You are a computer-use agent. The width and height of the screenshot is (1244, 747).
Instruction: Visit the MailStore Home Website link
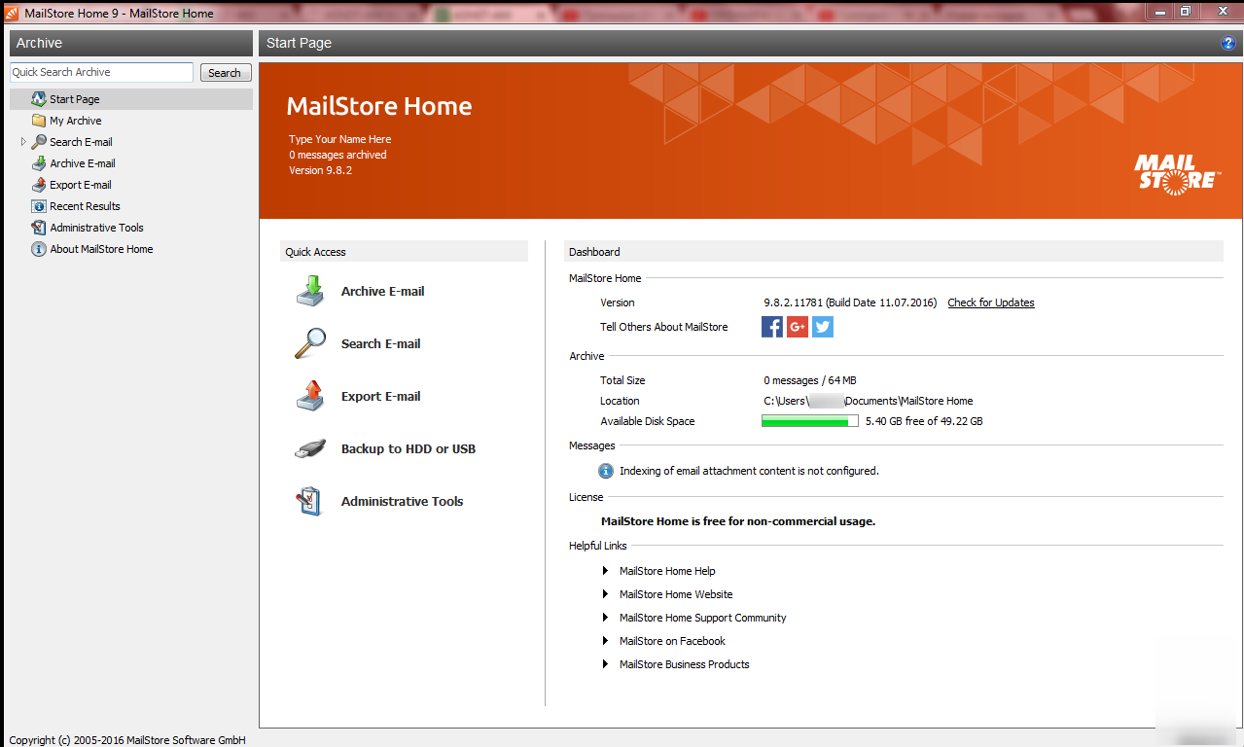(676, 594)
